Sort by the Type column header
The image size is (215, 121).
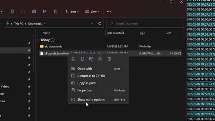tap(142, 33)
